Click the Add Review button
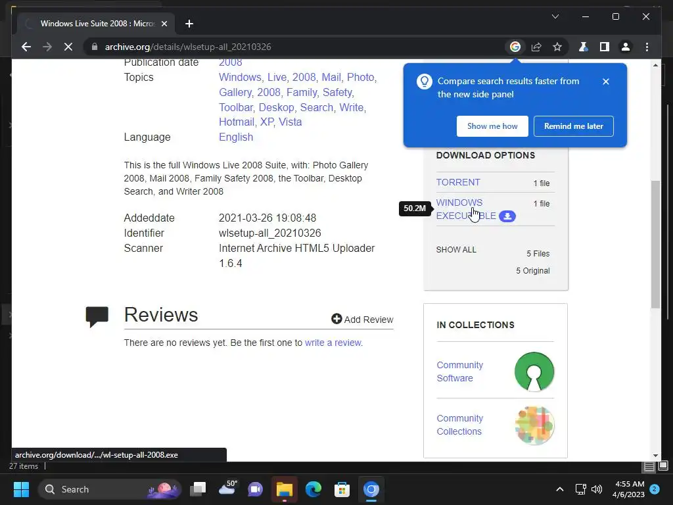The image size is (673, 505). click(x=362, y=319)
